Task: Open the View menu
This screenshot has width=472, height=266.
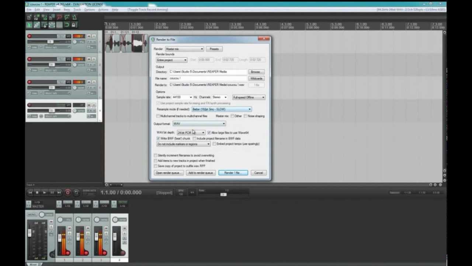Action: coord(46,10)
